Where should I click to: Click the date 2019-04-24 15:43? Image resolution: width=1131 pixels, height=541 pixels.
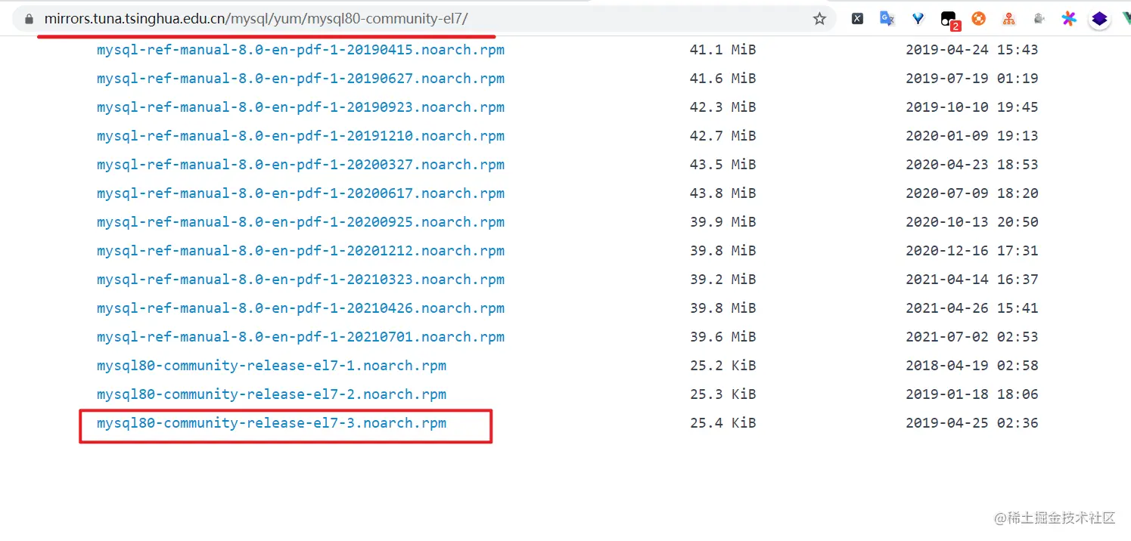click(x=971, y=50)
